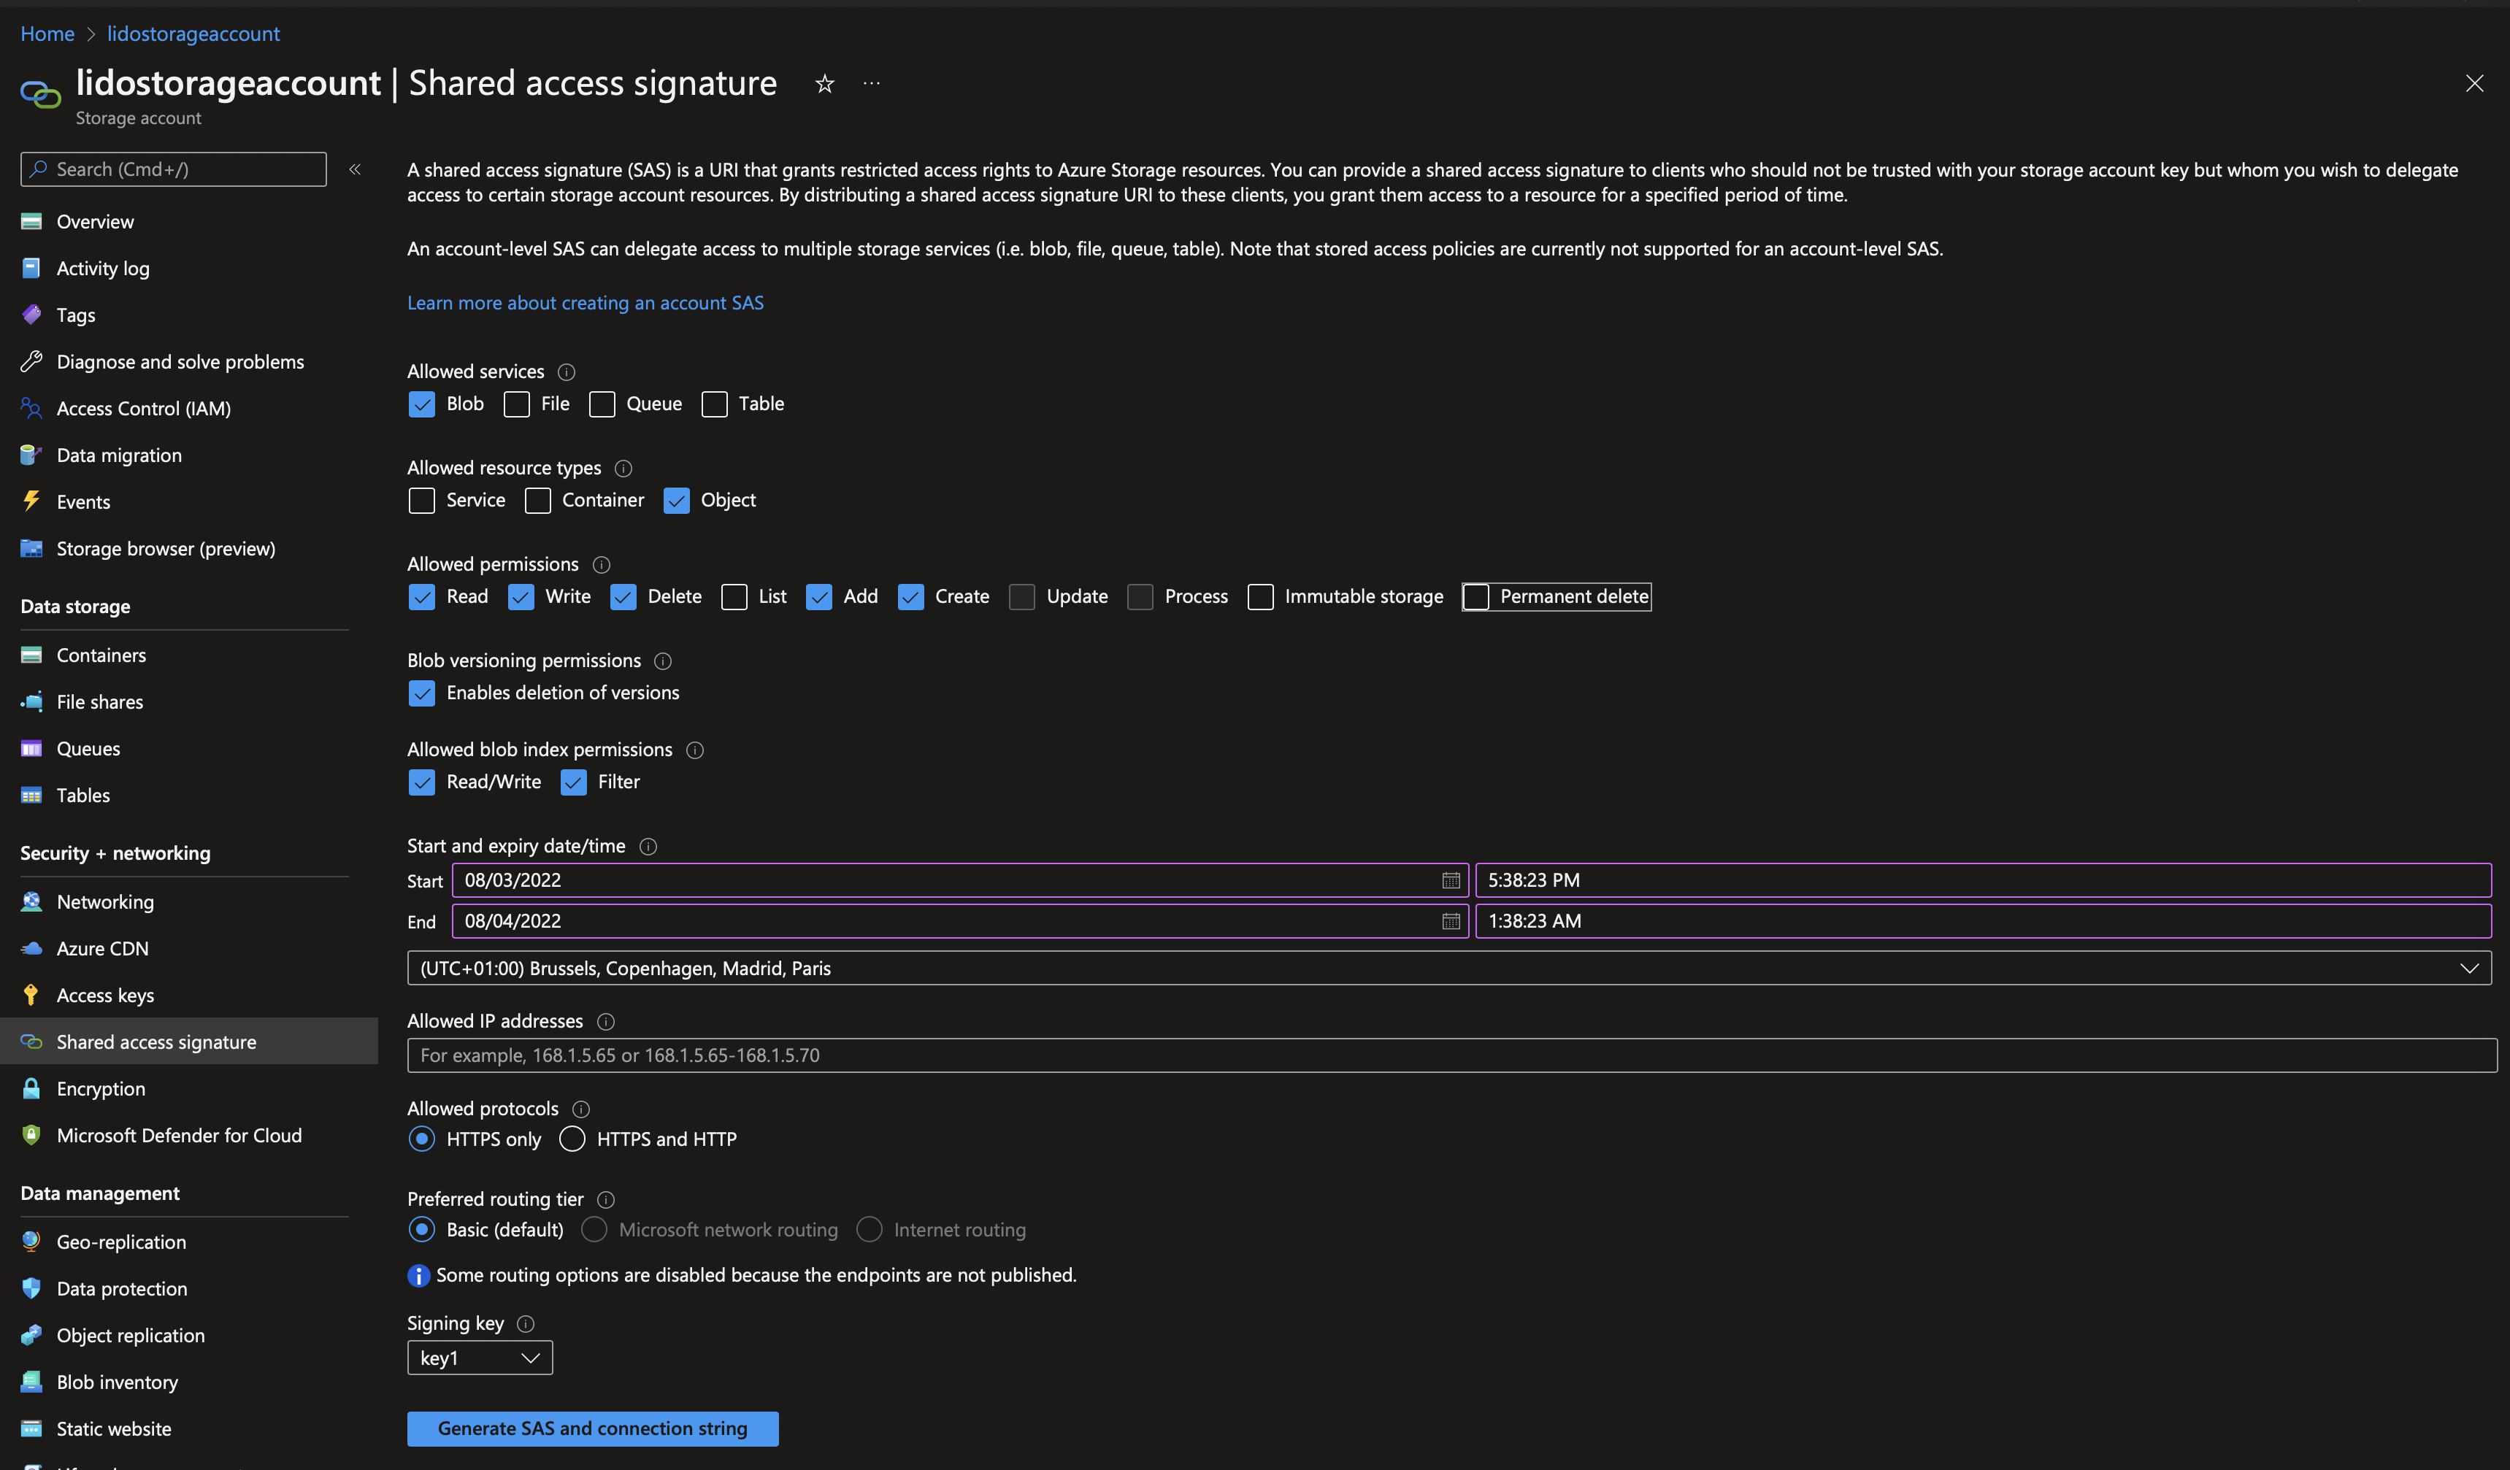This screenshot has width=2510, height=1470.
Task: Click the Access keys key icon
Action: click(x=32, y=996)
